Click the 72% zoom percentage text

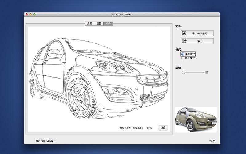[x=149, y=128]
